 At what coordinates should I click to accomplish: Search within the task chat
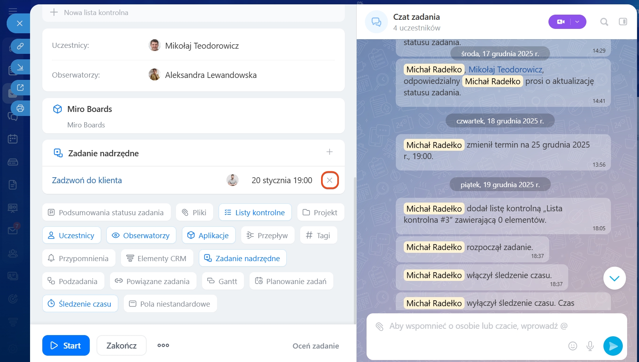pyautogui.click(x=604, y=22)
